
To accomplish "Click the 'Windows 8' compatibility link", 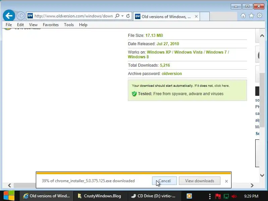I will pos(138,57).
